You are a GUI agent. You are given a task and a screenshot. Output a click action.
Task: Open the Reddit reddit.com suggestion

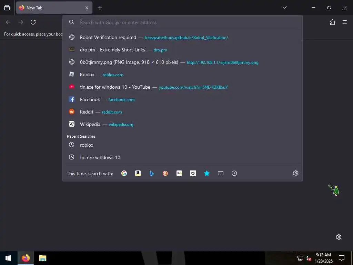coord(183,112)
